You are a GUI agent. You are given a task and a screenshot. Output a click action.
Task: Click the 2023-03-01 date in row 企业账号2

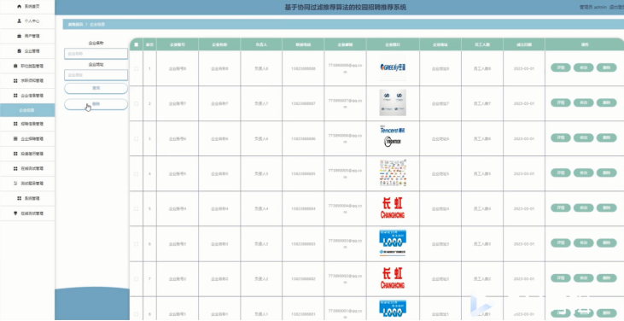tap(524, 279)
